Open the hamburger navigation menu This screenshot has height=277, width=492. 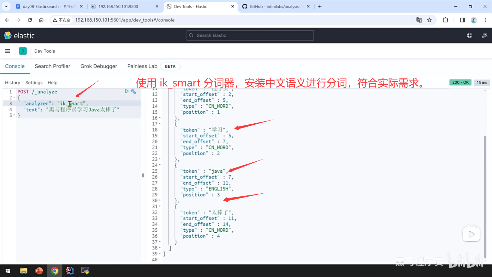click(8, 51)
